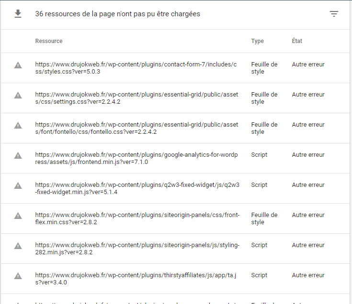Select the thirstyaffiliates ta.js URL
352x304 pixels.
136,279
